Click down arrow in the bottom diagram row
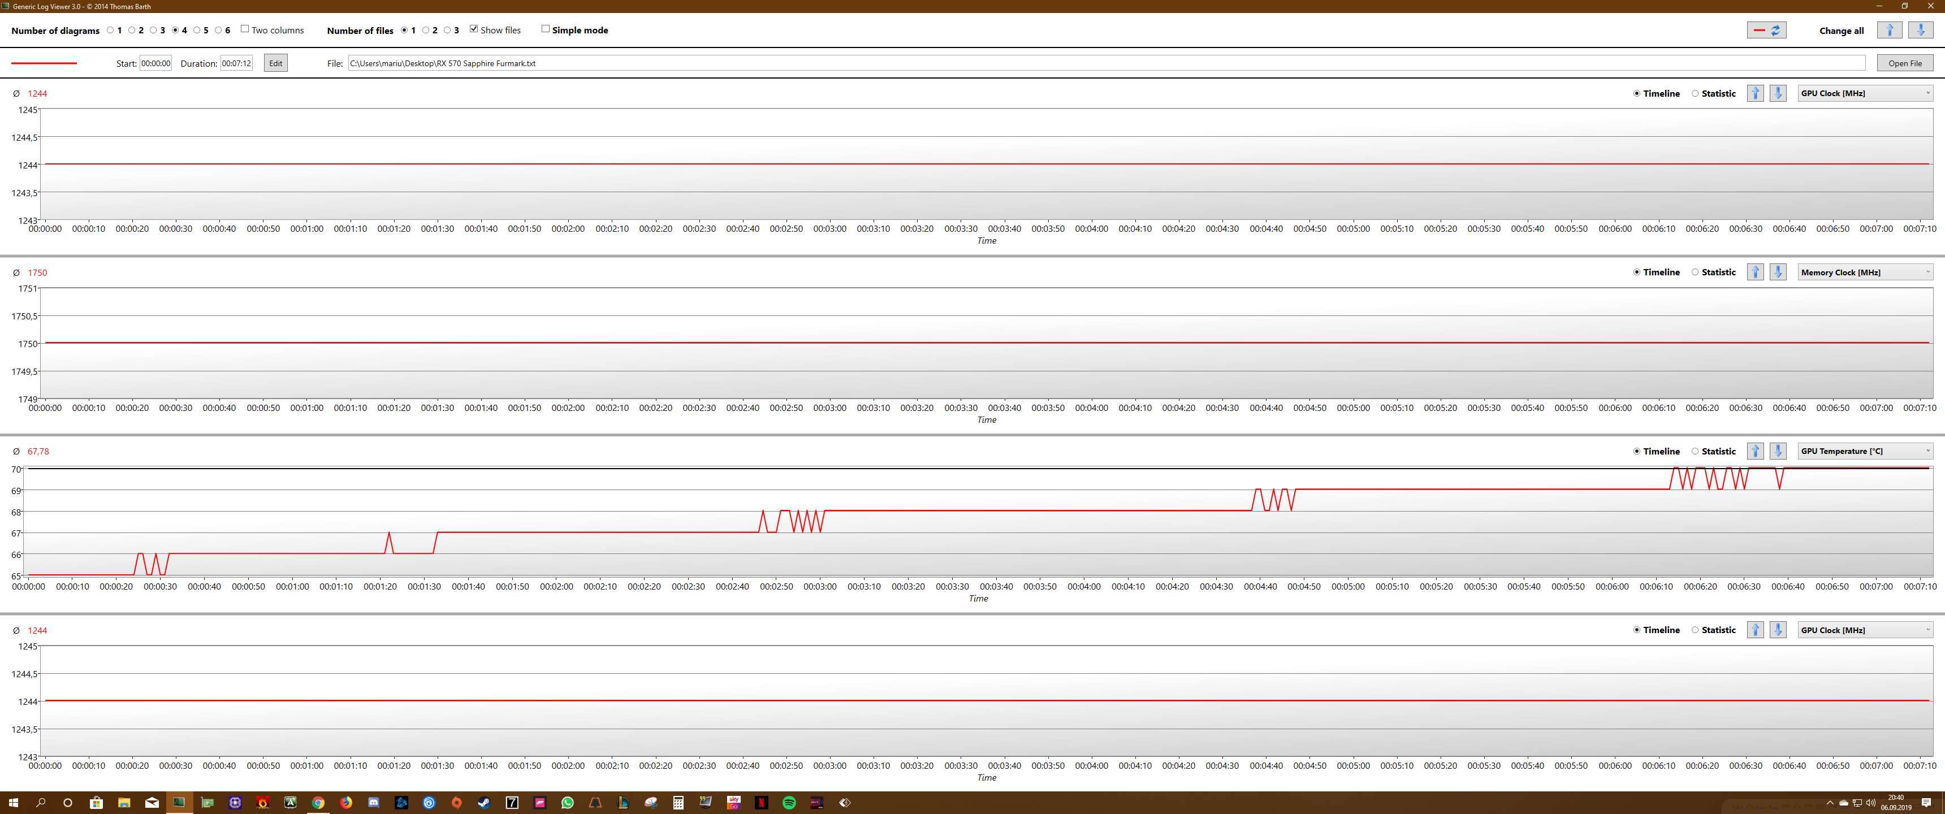 coord(1778,630)
